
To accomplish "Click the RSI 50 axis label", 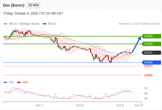I will 146,94.
